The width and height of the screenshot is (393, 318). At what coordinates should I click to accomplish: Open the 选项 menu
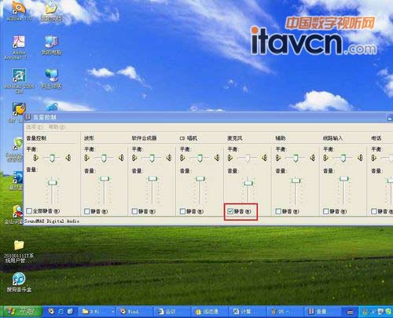(35, 127)
